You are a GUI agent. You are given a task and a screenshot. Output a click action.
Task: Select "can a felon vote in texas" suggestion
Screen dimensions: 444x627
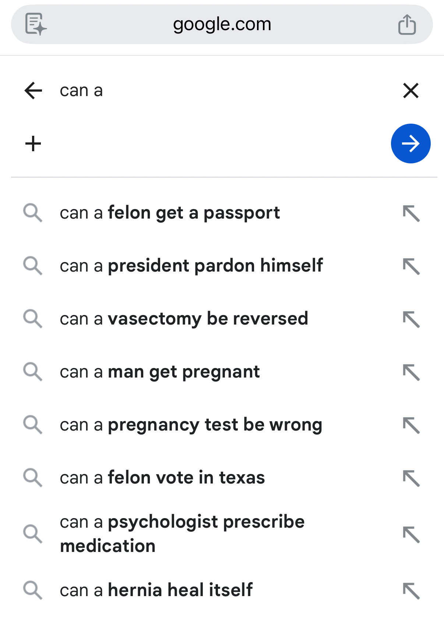(x=162, y=478)
